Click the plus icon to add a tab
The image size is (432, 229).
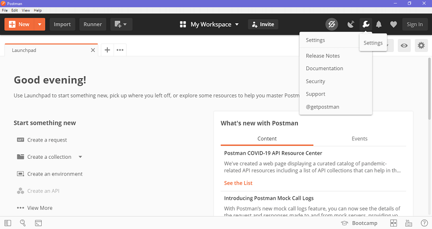107,50
